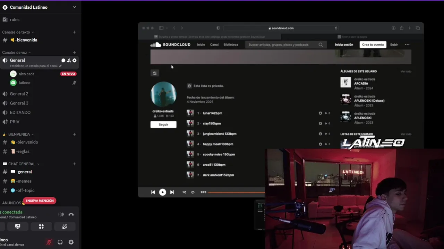Open the SoundCloud three-dots more menu
Screen dimensions: 444x249
click(x=407, y=45)
